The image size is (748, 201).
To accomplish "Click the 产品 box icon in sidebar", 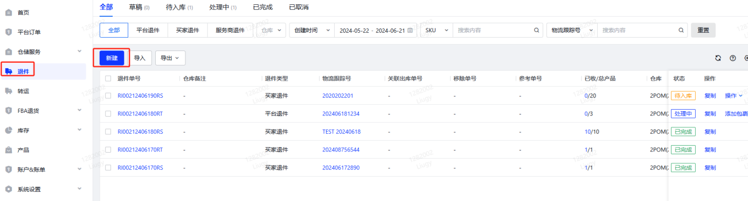I will pos(9,150).
